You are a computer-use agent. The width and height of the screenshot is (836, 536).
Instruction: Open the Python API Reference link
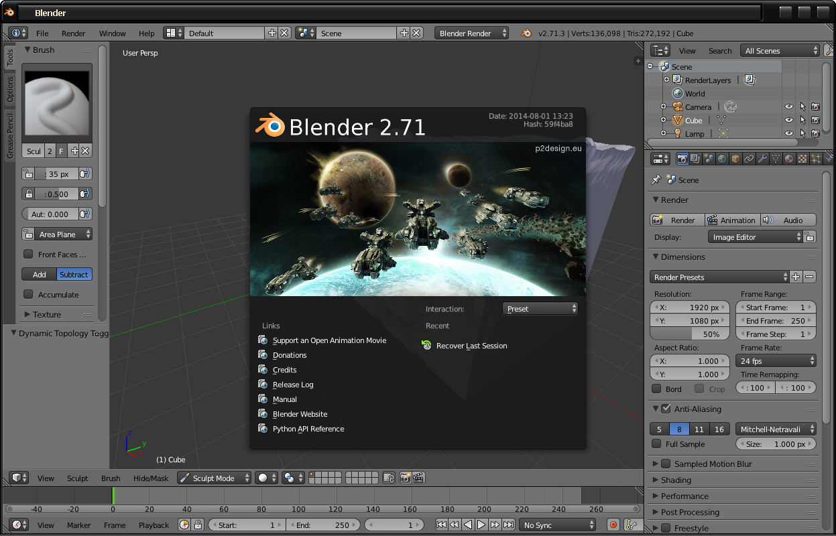(x=308, y=429)
